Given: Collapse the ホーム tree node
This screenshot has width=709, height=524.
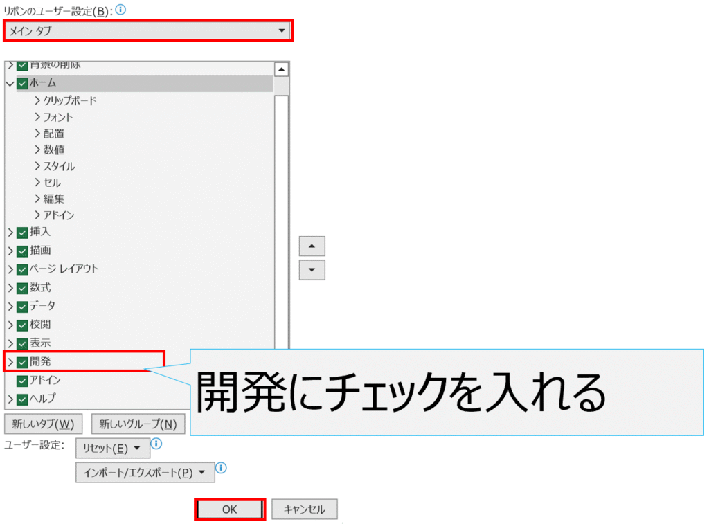Looking at the screenshot, I should [x=10, y=83].
